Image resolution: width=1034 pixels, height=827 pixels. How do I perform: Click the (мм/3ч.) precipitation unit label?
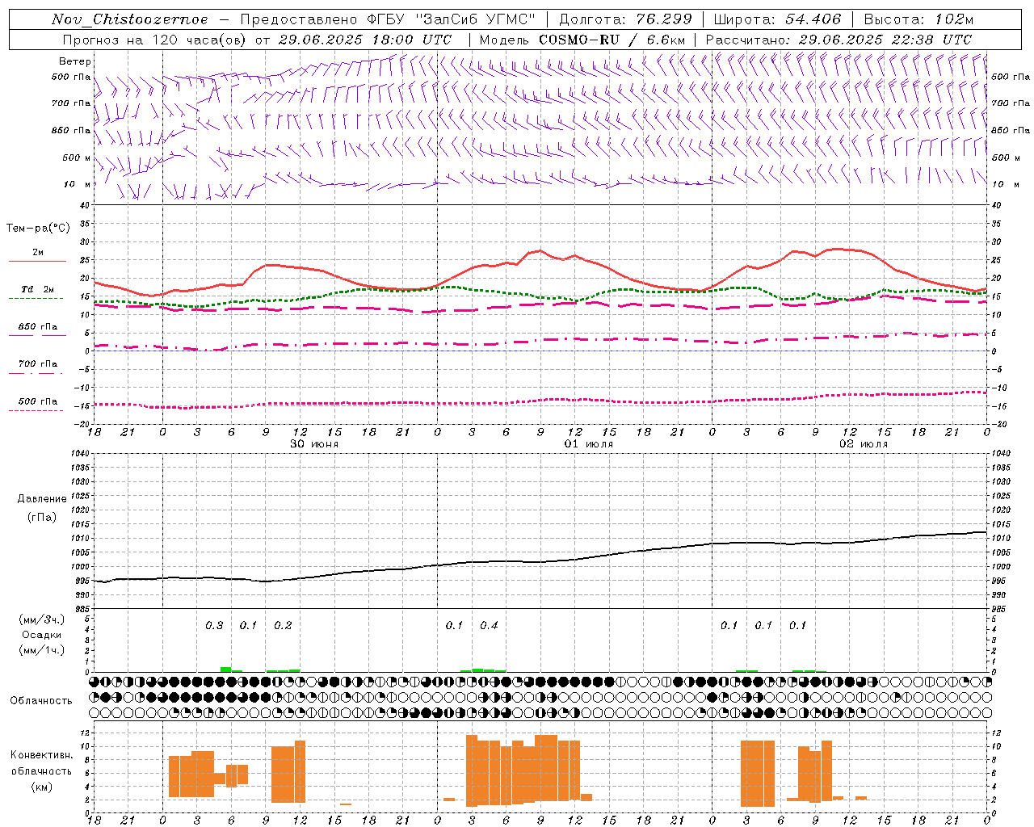click(42, 620)
